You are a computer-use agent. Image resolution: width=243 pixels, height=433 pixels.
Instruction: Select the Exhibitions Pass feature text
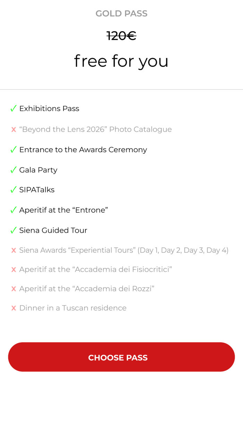pos(49,109)
